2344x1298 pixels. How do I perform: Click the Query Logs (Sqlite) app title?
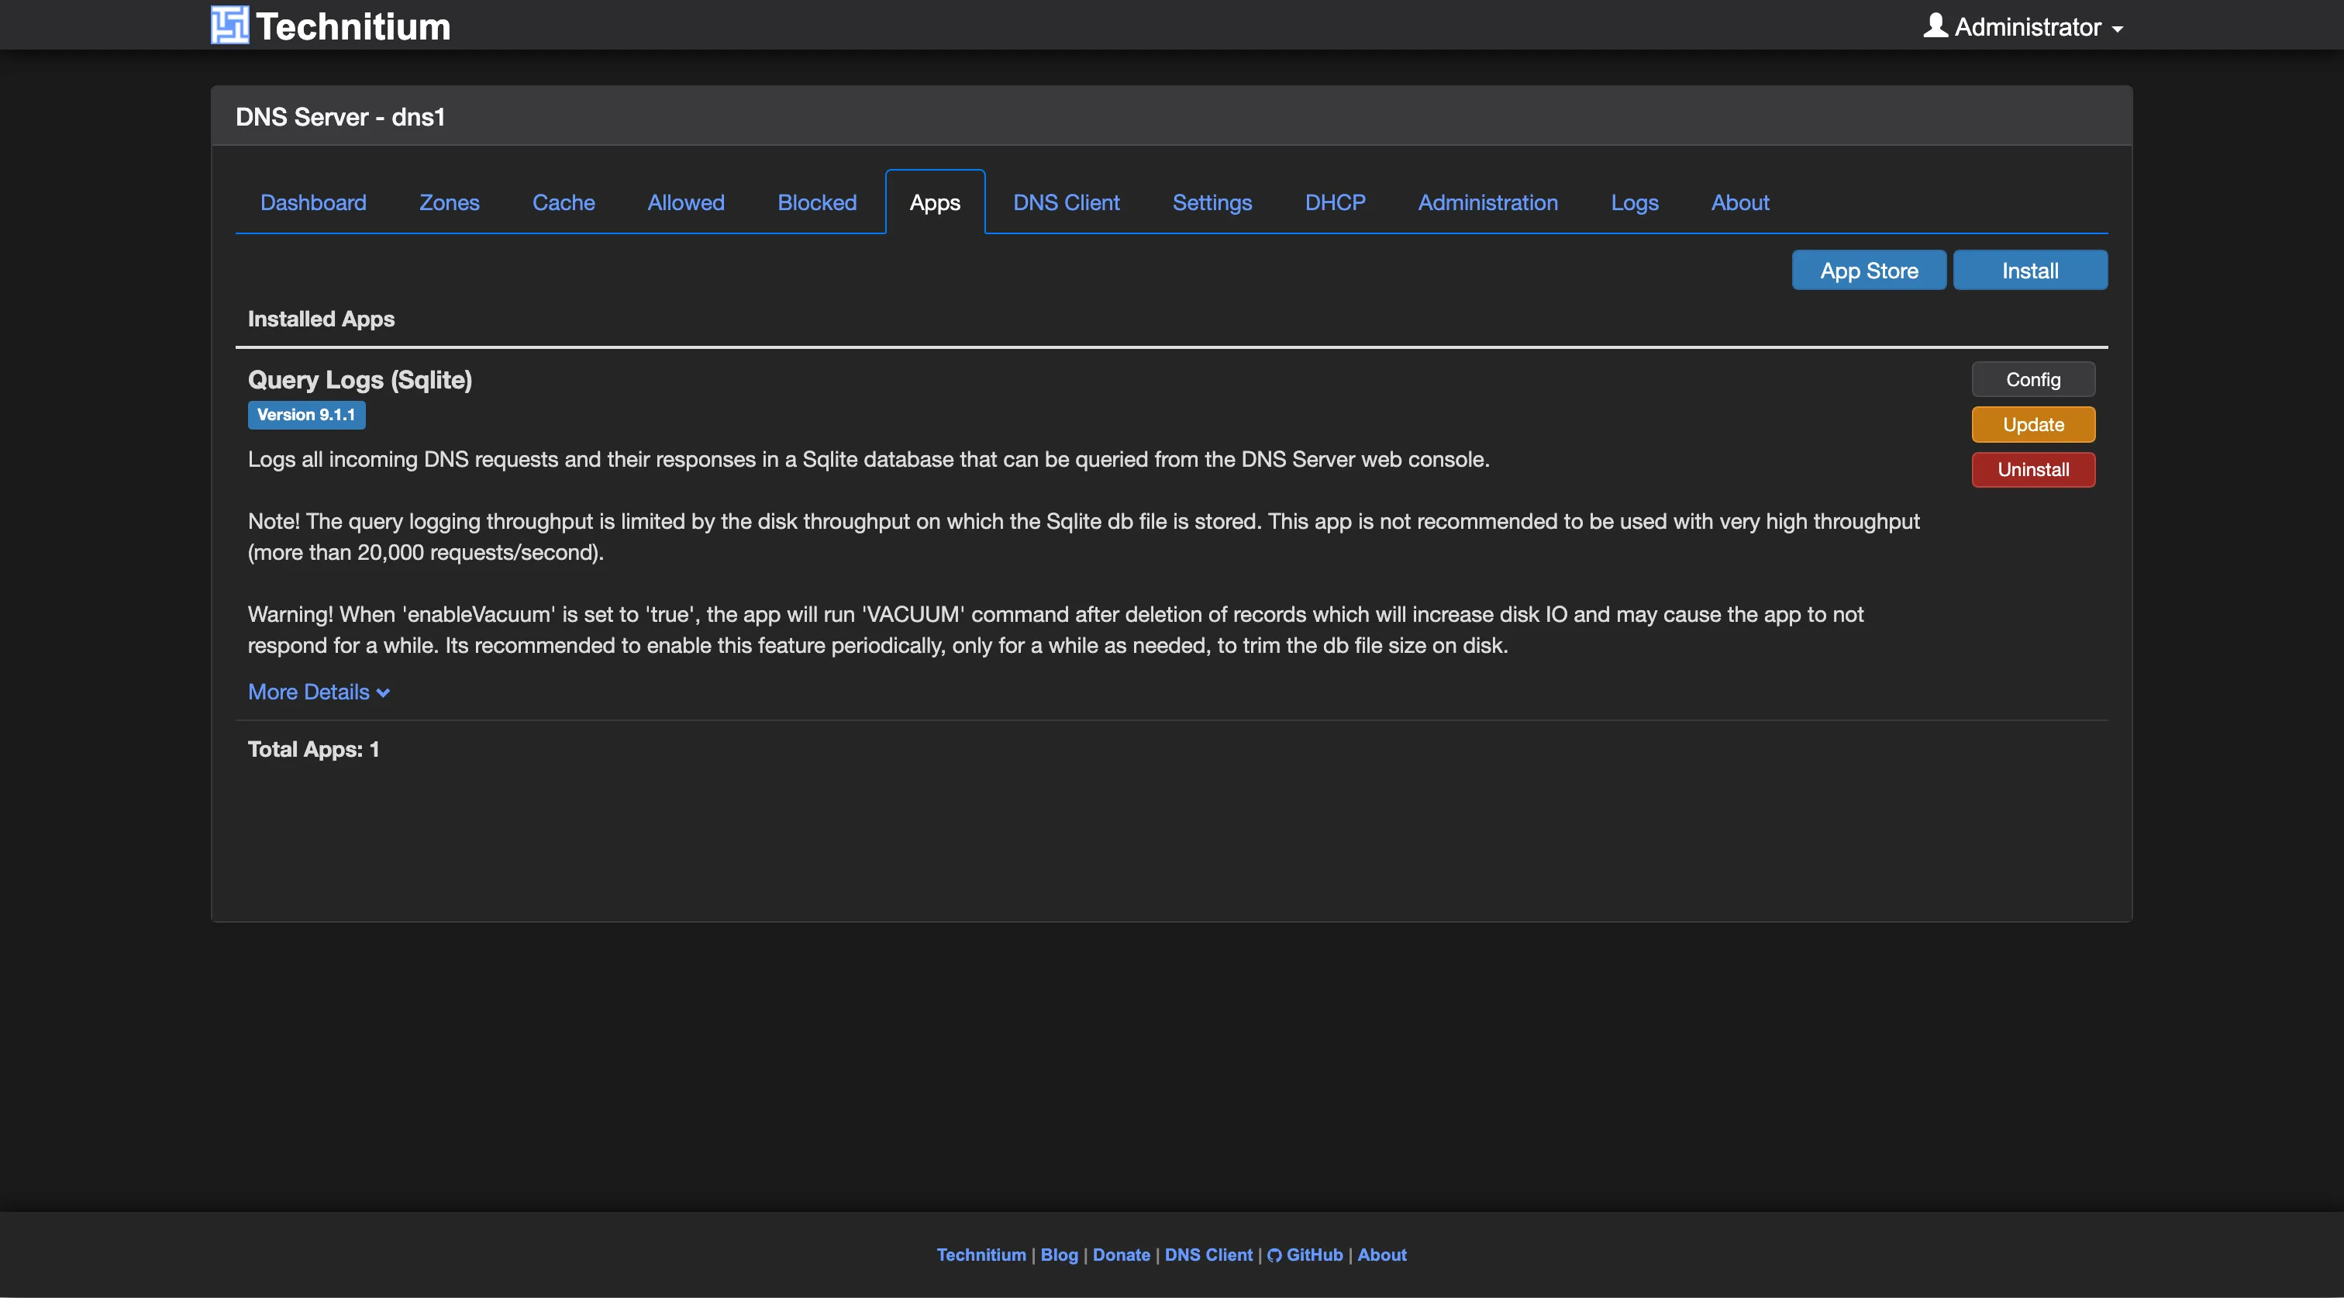point(360,380)
